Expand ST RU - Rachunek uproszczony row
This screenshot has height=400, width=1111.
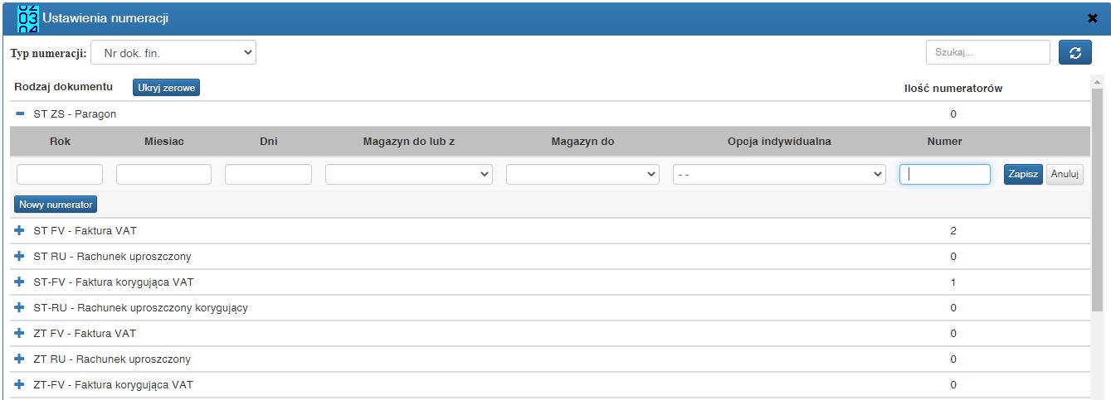point(20,256)
